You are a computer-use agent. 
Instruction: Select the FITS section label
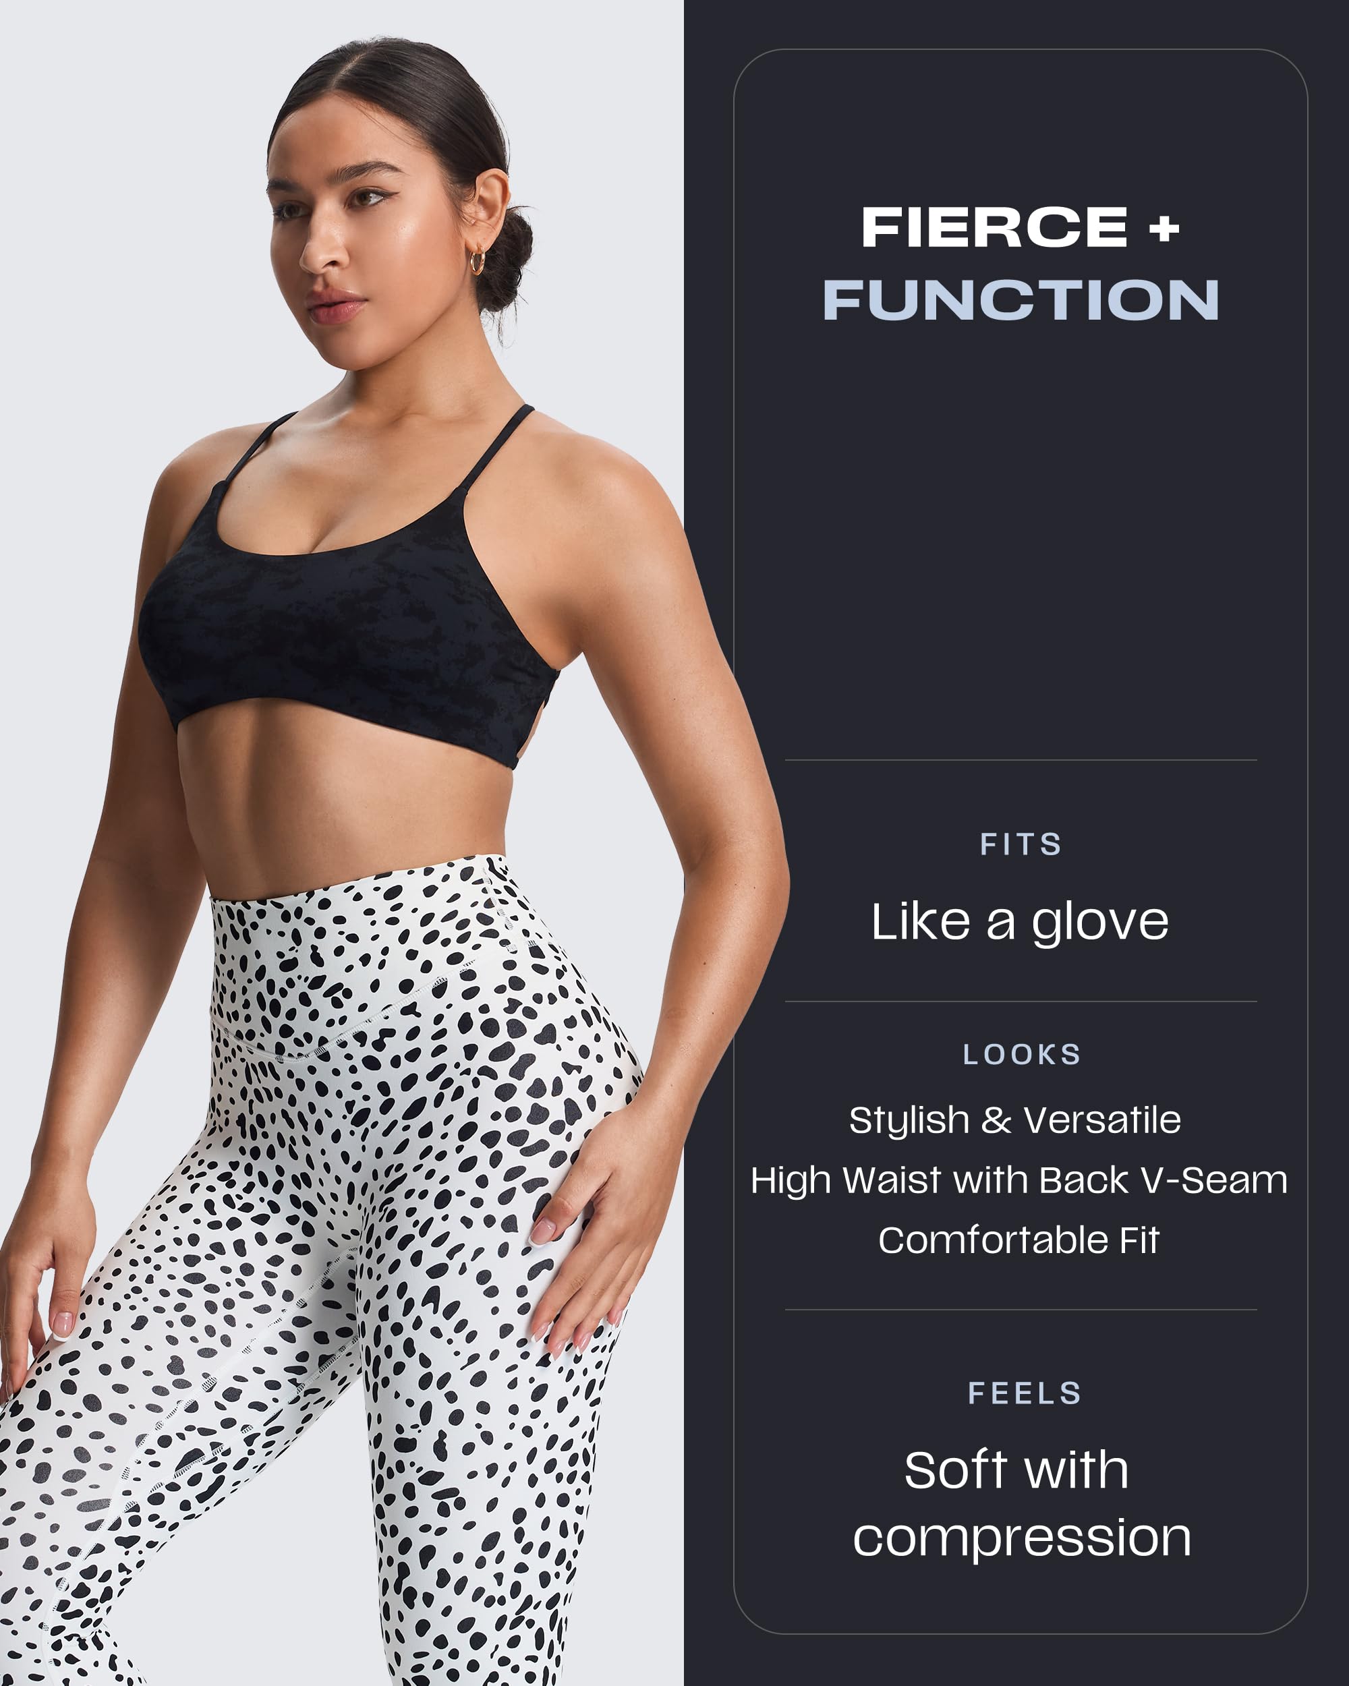pos(1021,844)
